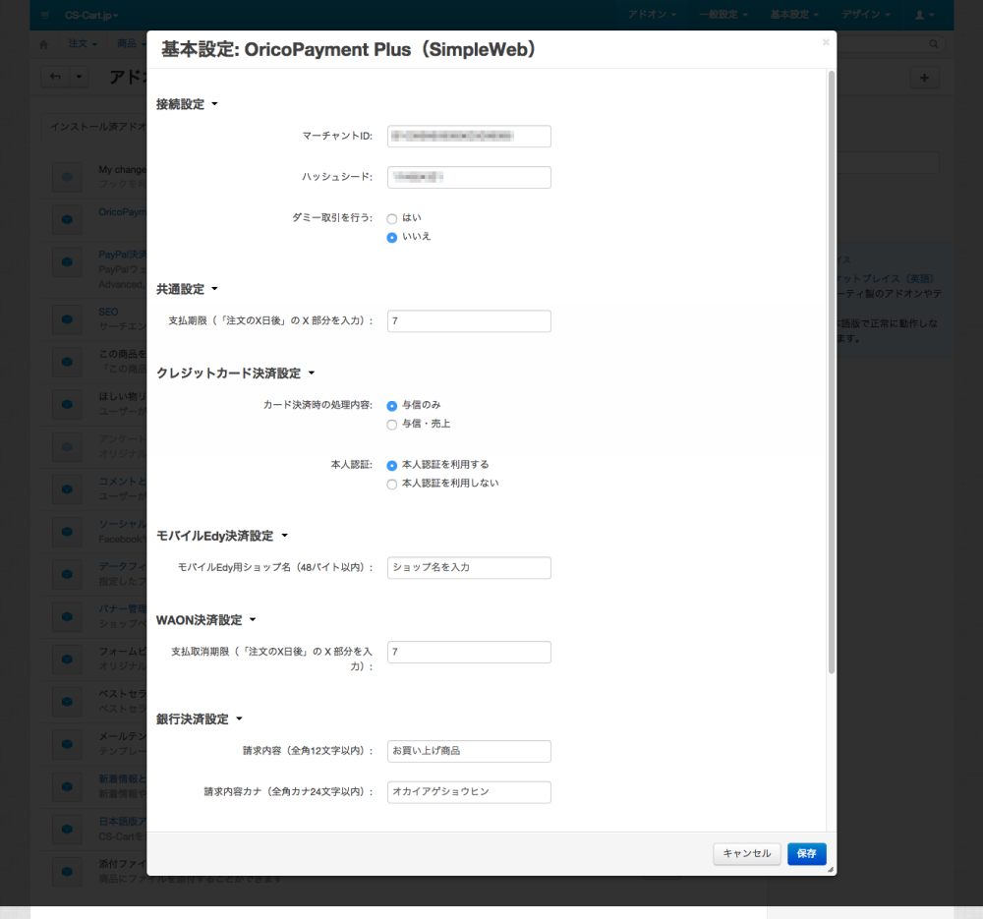Screen dimensions: 983x919
Task: Collapse the 接続設定 section
Action: click(x=187, y=104)
